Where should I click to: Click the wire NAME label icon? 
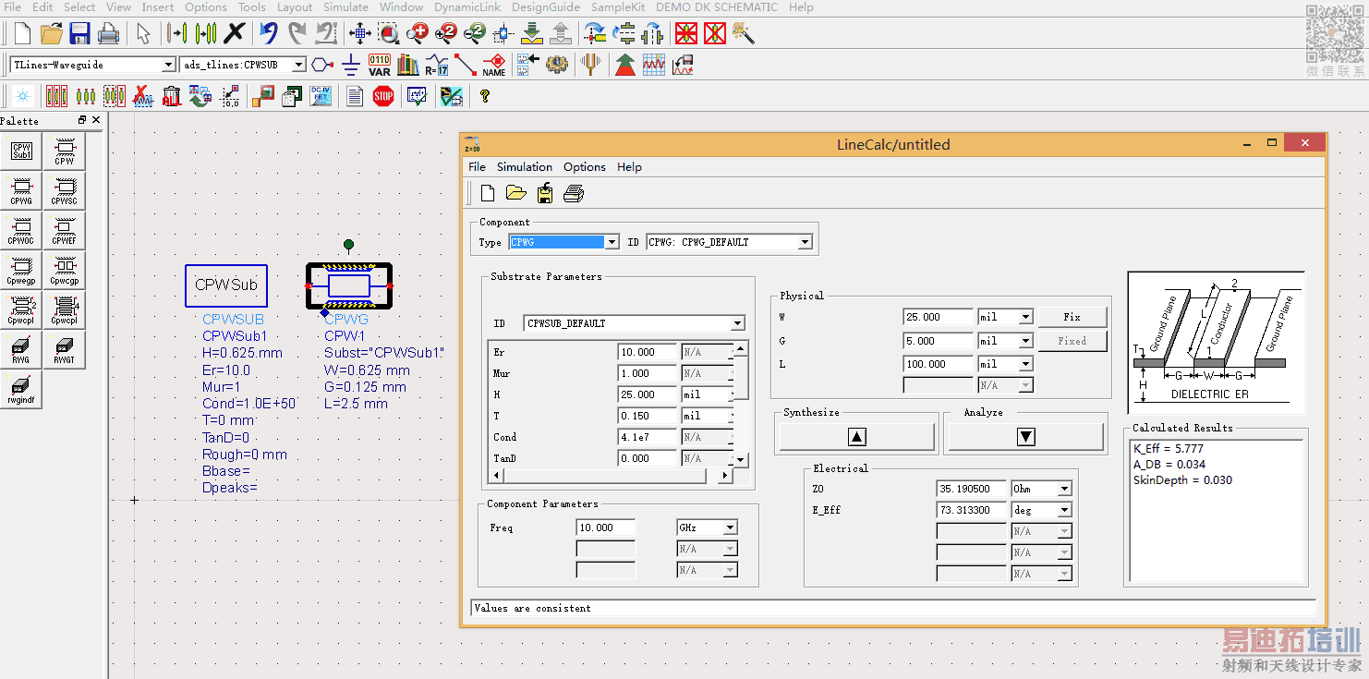tap(494, 65)
